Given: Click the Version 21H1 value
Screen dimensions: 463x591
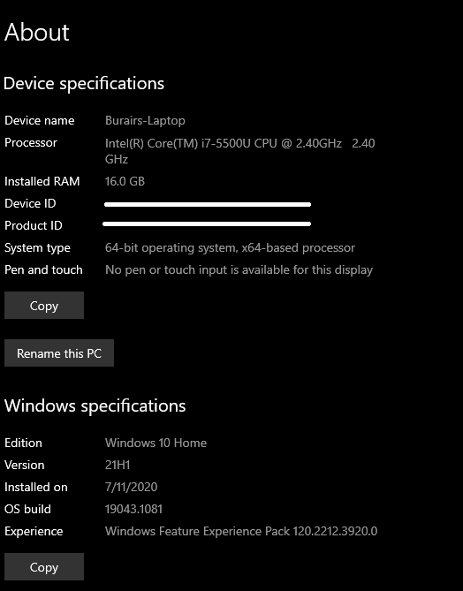Looking at the screenshot, I should coord(118,465).
